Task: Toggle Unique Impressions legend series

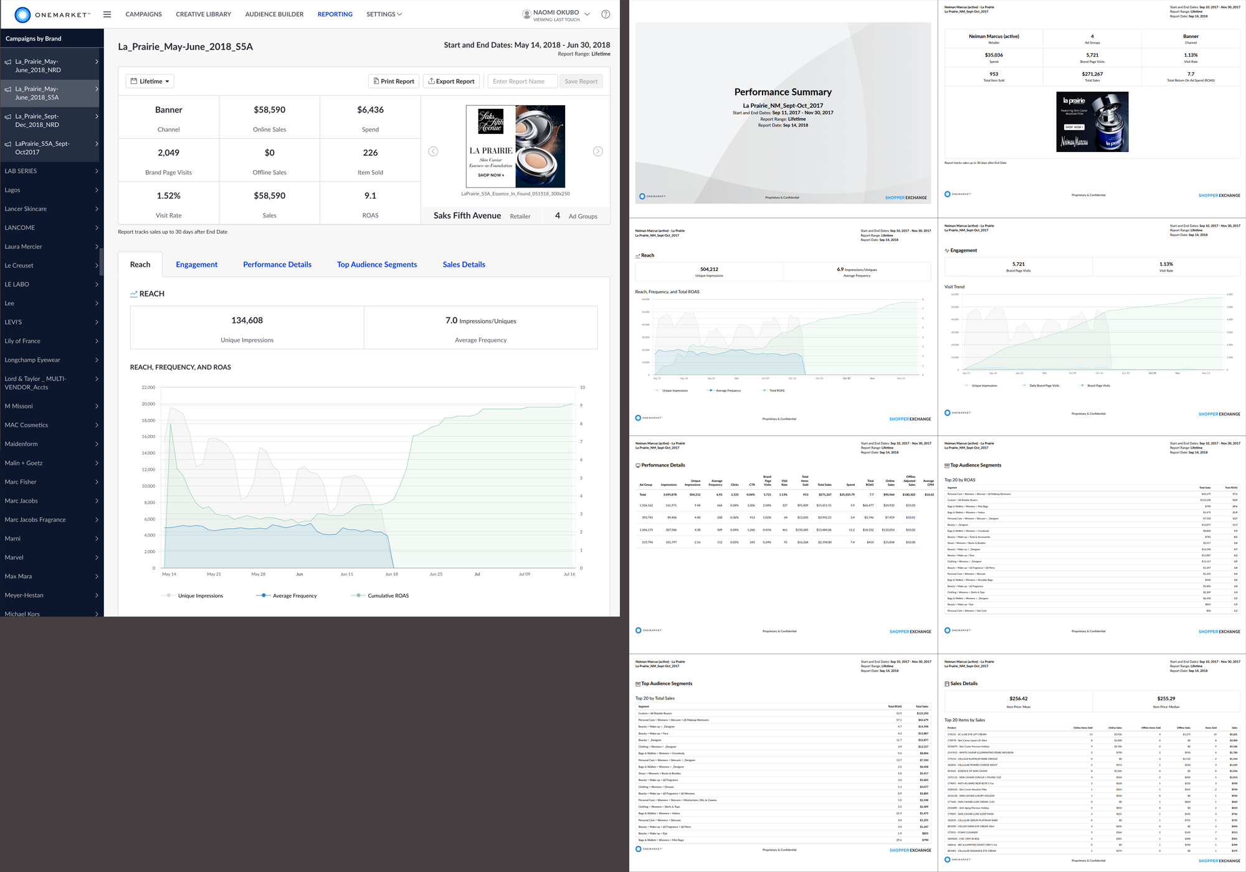Action: tap(193, 595)
